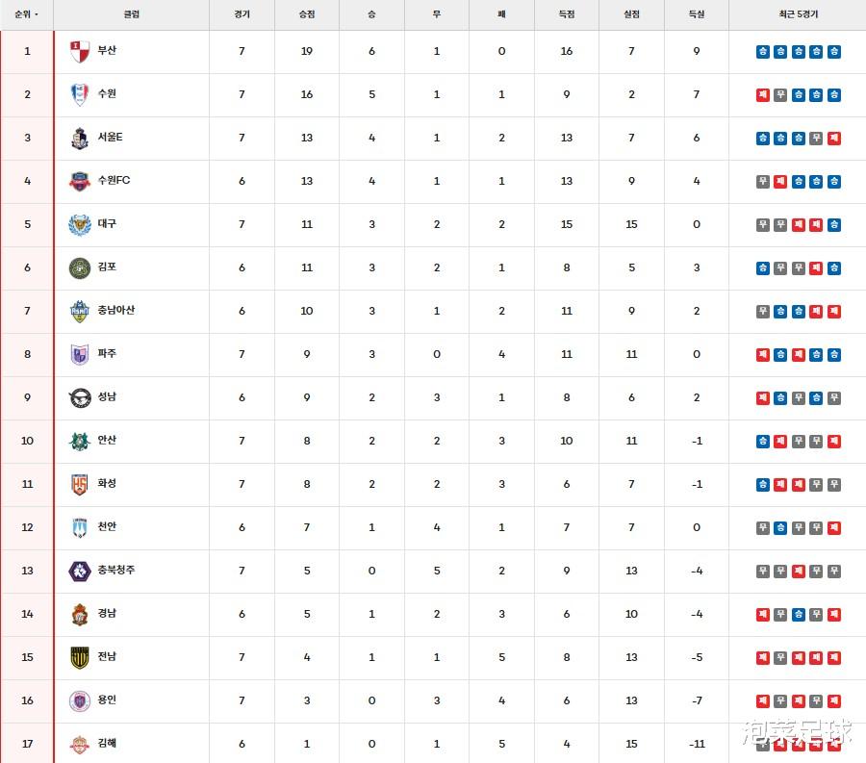Click the 김포 club crest icon
866x763 pixels.
(x=80, y=267)
